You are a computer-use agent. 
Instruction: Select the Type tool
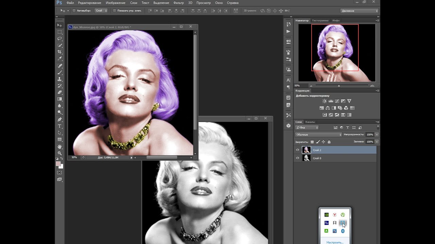click(x=60, y=126)
